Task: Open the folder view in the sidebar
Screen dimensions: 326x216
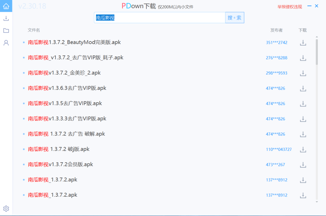Action: point(6,30)
